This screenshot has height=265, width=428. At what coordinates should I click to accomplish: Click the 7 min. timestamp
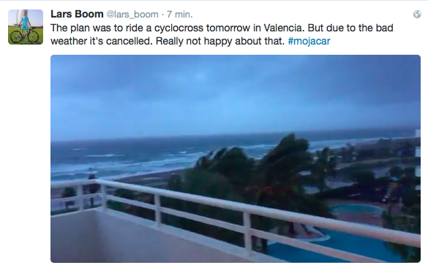[x=179, y=15]
